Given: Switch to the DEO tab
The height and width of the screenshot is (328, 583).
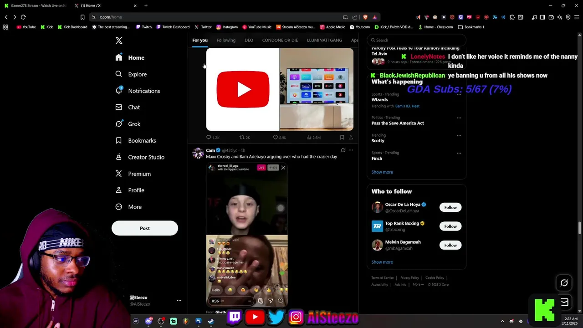Looking at the screenshot, I should tap(249, 40).
